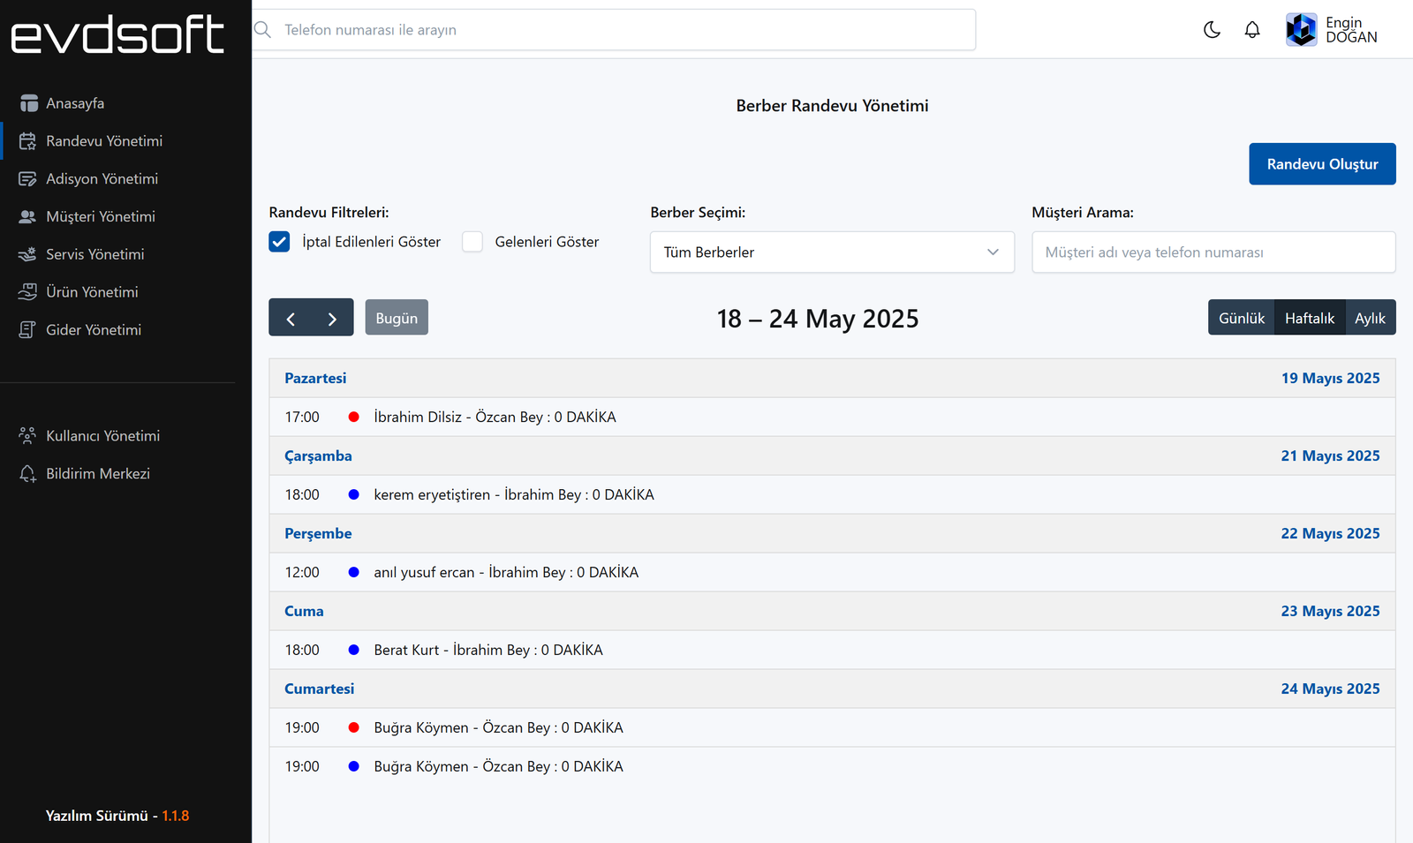Click the Bugün button
The width and height of the screenshot is (1413, 843).
[x=397, y=318]
